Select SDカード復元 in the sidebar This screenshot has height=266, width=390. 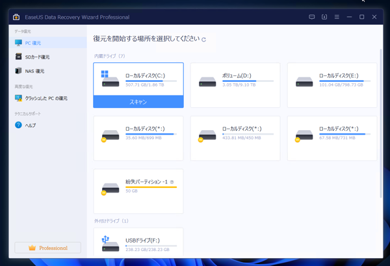tap(47, 57)
